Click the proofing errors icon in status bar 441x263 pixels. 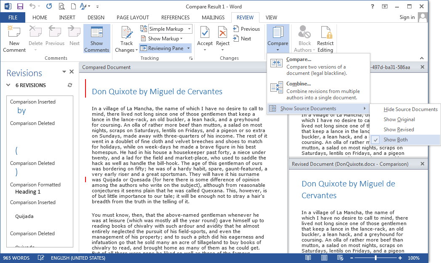point(41,258)
